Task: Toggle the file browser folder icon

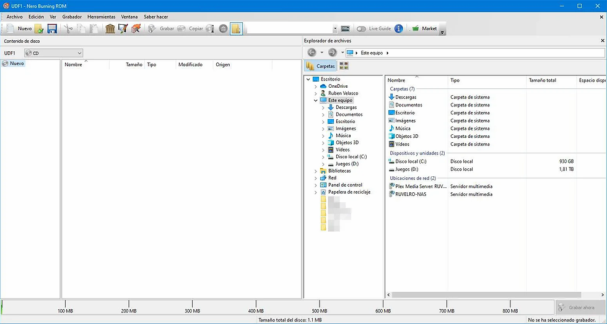Action: tap(236, 28)
